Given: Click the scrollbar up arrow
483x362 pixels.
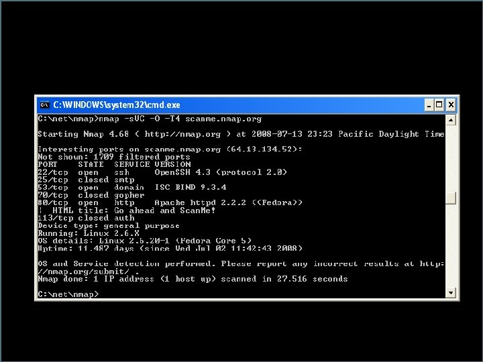Looking at the screenshot, I should pos(451,120).
